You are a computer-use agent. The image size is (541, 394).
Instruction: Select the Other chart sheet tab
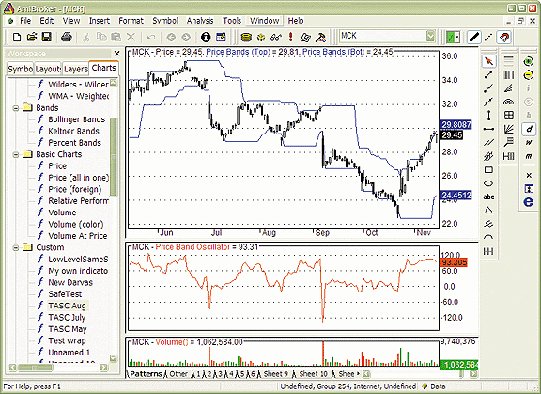(178, 374)
